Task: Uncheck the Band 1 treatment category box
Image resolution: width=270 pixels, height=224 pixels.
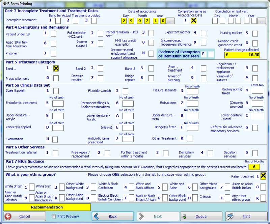Action: click(56, 68)
